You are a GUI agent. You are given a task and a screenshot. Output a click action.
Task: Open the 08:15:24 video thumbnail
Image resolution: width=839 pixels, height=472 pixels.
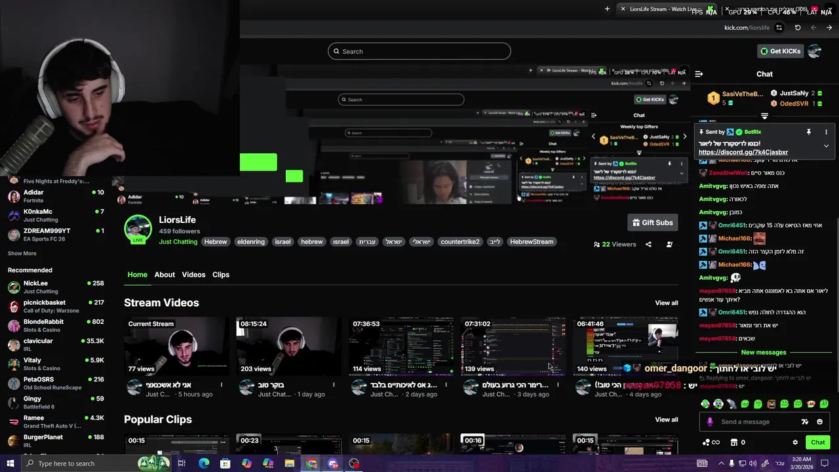tap(288, 346)
